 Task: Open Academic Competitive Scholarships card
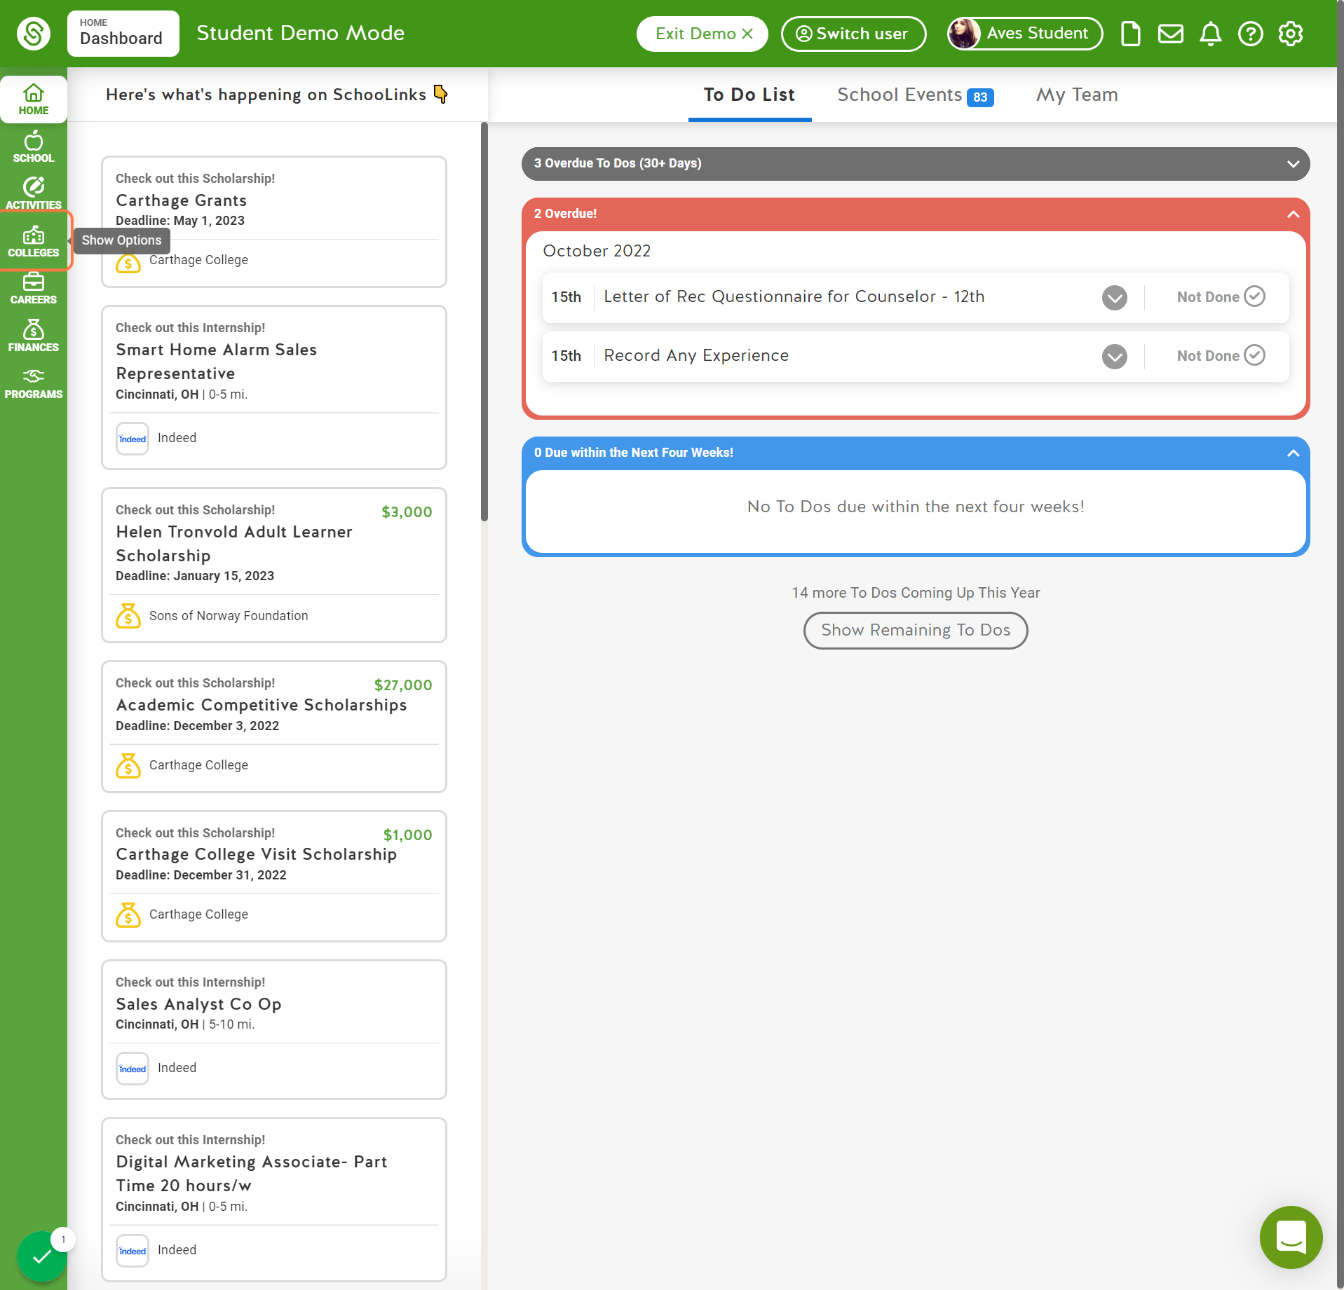click(274, 726)
